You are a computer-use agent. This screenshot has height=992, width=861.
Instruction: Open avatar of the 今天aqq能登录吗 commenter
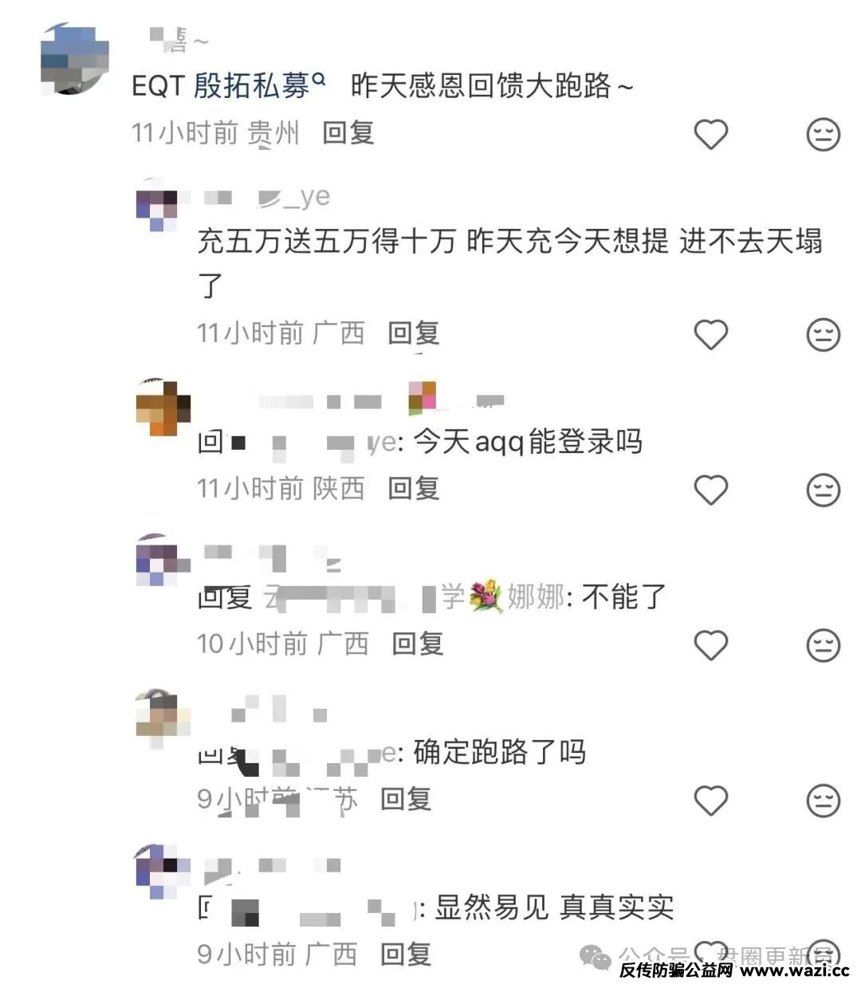coord(163,408)
